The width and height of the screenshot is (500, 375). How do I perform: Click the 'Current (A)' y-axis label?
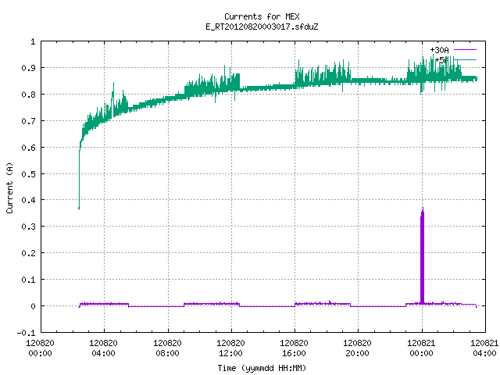coord(9,187)
